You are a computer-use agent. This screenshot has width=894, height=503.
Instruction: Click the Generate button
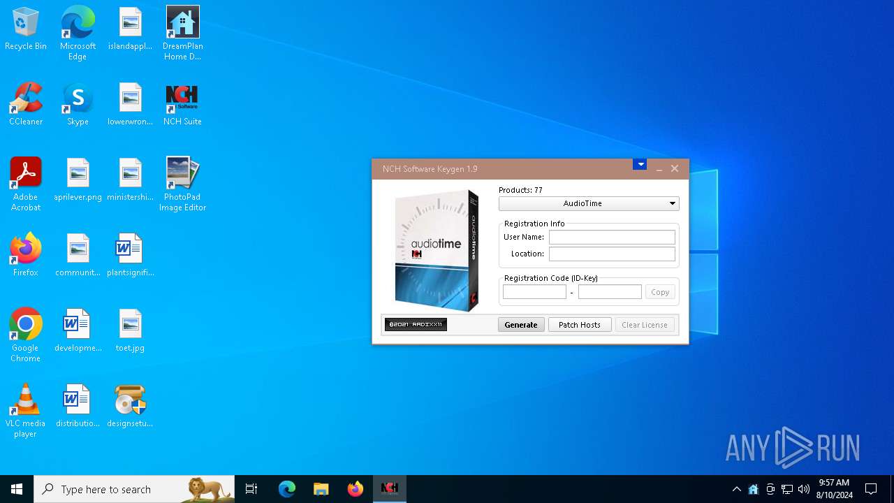click(521, 325)
